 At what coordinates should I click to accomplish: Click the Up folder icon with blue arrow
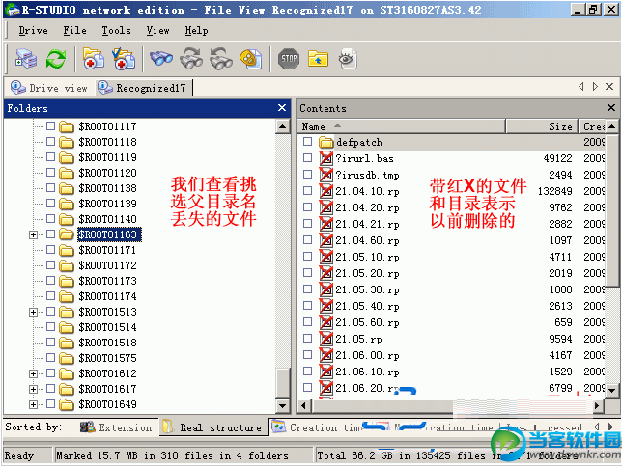(x=318, y=59)
